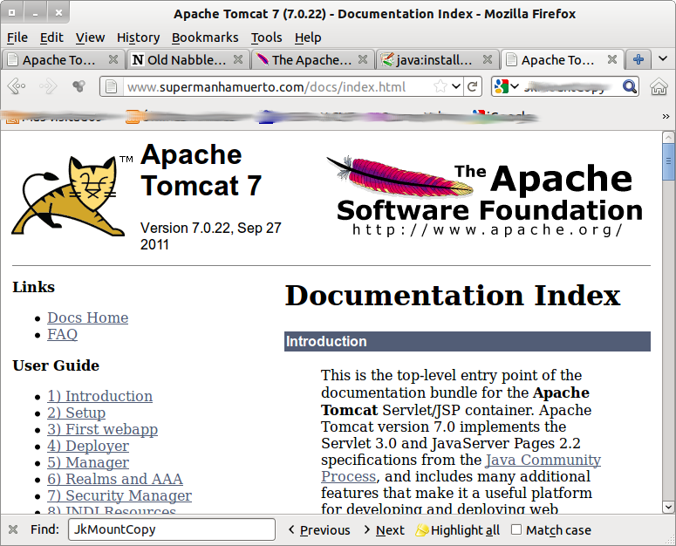Click the search magnifier icon
Viewport: 676px width, 546px height.
coord(629,86)
